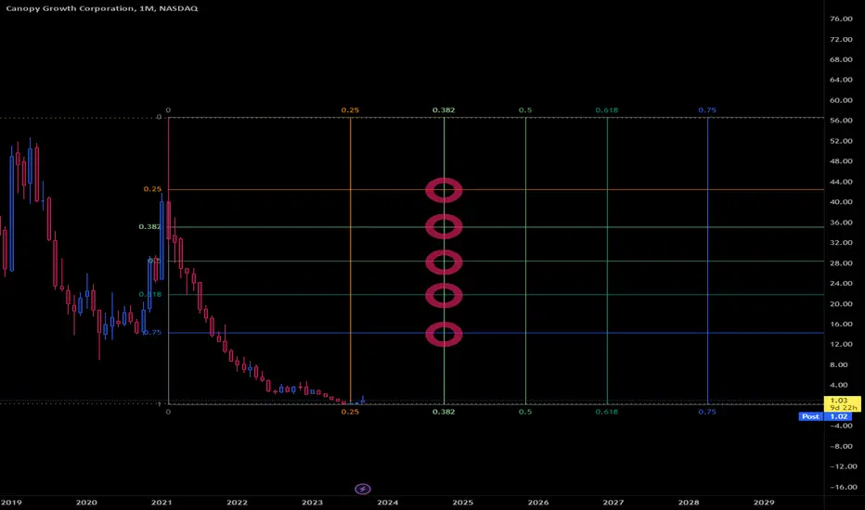
Task: Click the 0.5 label above the Fib grid
Action: coord(525,110)
